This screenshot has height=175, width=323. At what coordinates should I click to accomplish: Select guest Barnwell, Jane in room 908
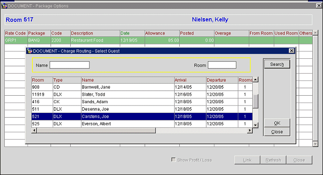click(142, 87)
